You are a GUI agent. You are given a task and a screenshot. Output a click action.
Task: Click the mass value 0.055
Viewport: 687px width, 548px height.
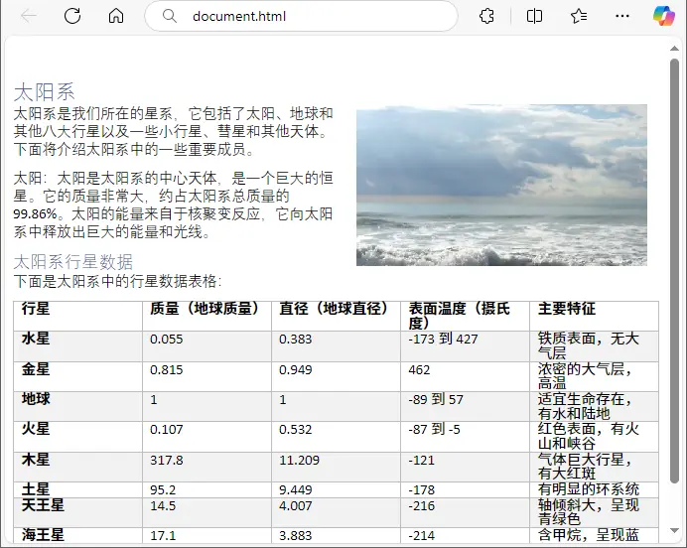coord(166,340)
